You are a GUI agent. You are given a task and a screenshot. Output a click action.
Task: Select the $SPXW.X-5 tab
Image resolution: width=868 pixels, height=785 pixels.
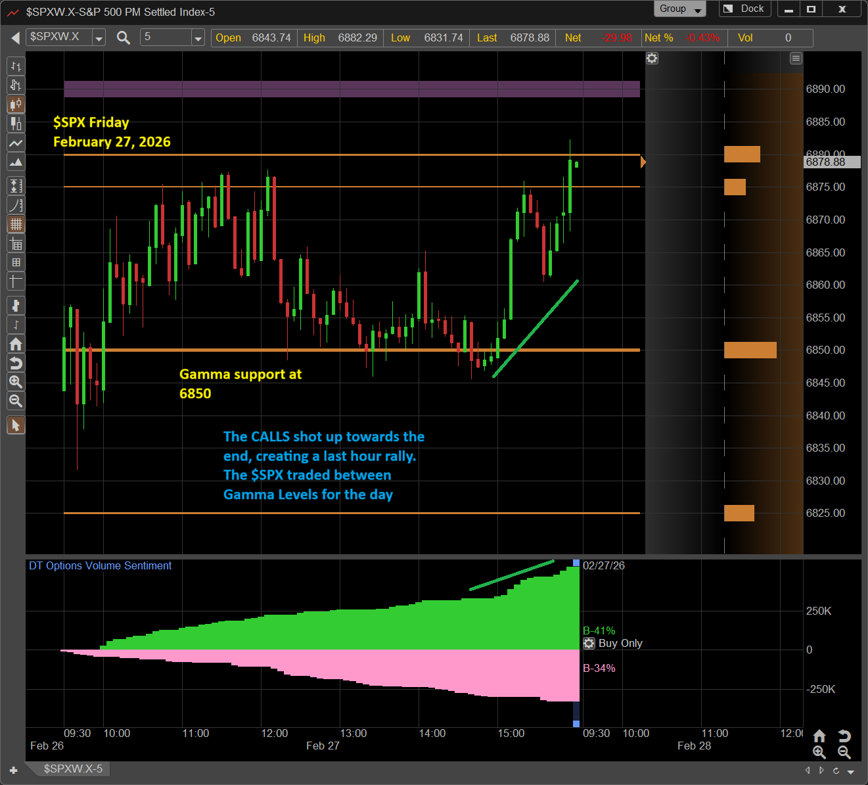[73, 769]
